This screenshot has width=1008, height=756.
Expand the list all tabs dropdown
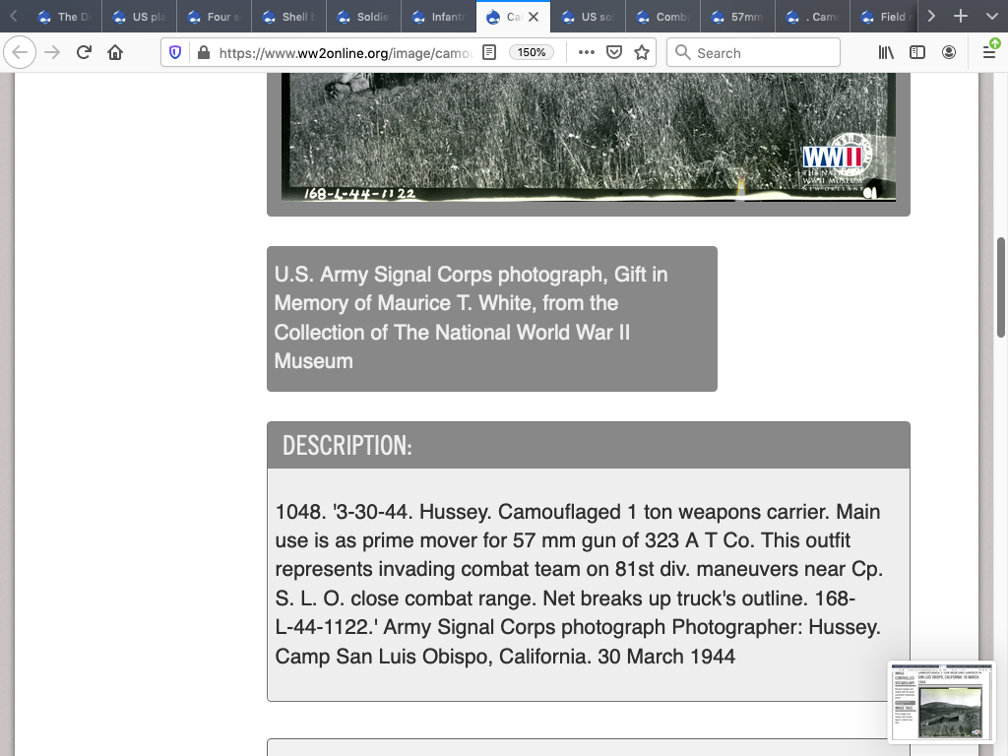point(989,17)
